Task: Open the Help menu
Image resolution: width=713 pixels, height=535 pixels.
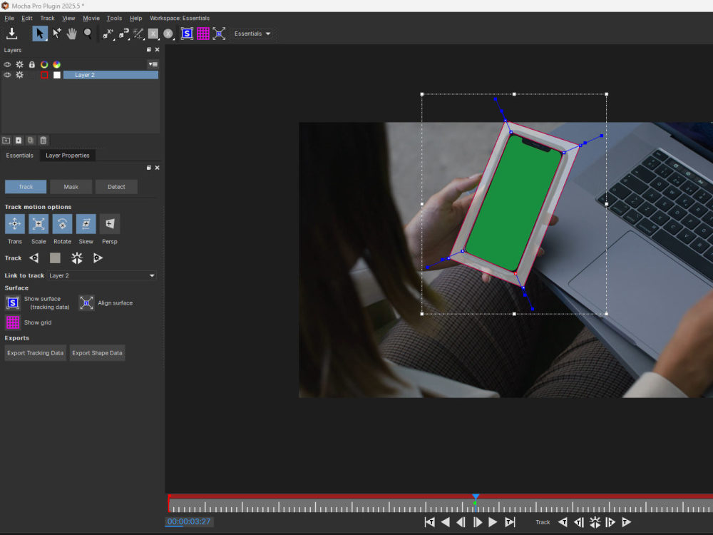Action: [136, 19]
